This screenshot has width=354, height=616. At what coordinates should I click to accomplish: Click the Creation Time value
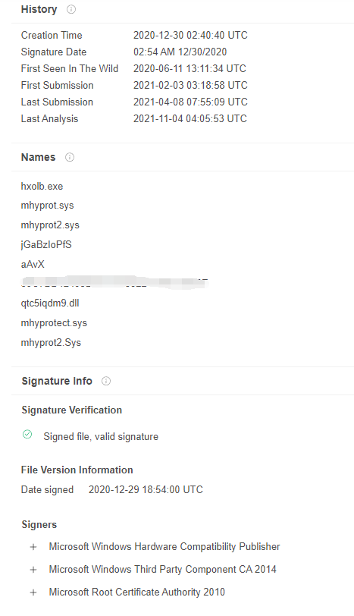(190, 36)
